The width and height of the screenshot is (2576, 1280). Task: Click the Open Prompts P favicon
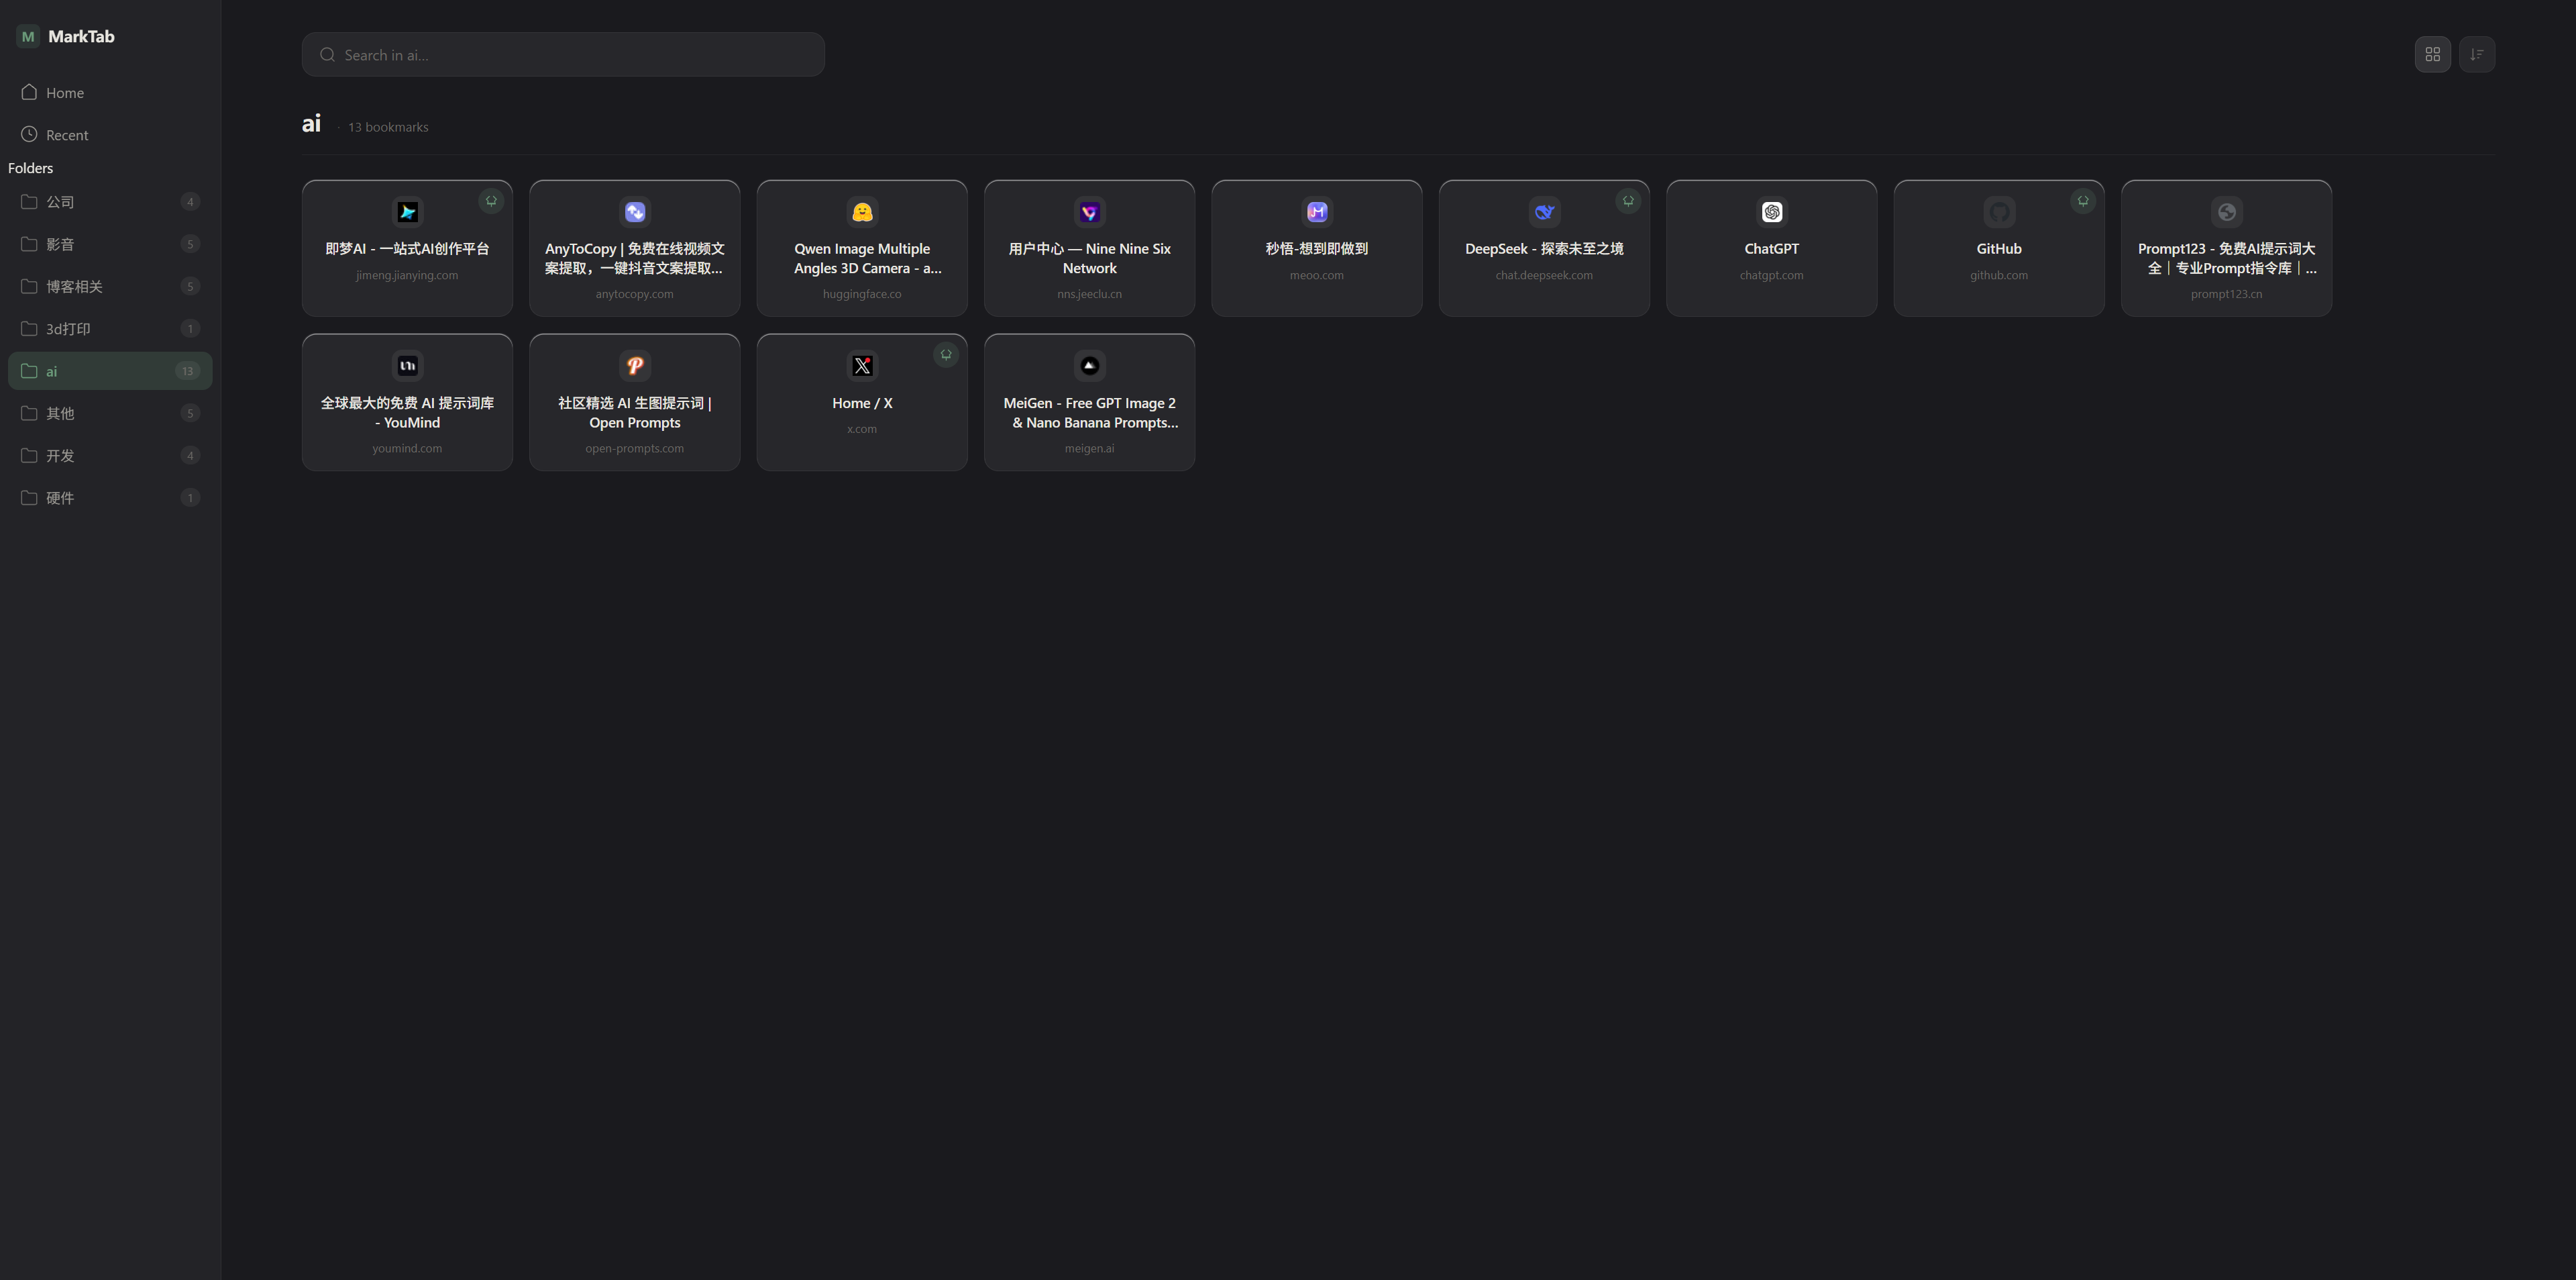635,366
